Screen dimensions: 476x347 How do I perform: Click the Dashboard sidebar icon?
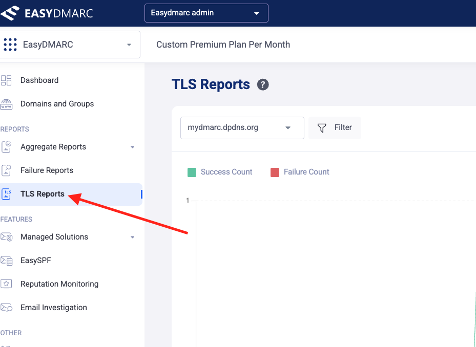6,80
